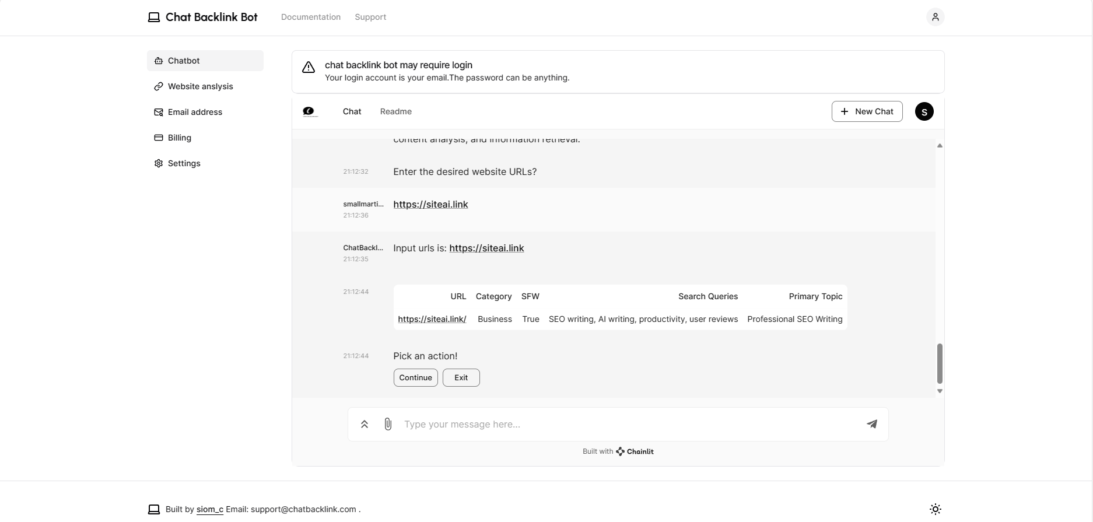Switch to the Chat tab

(x=352, y=111)
